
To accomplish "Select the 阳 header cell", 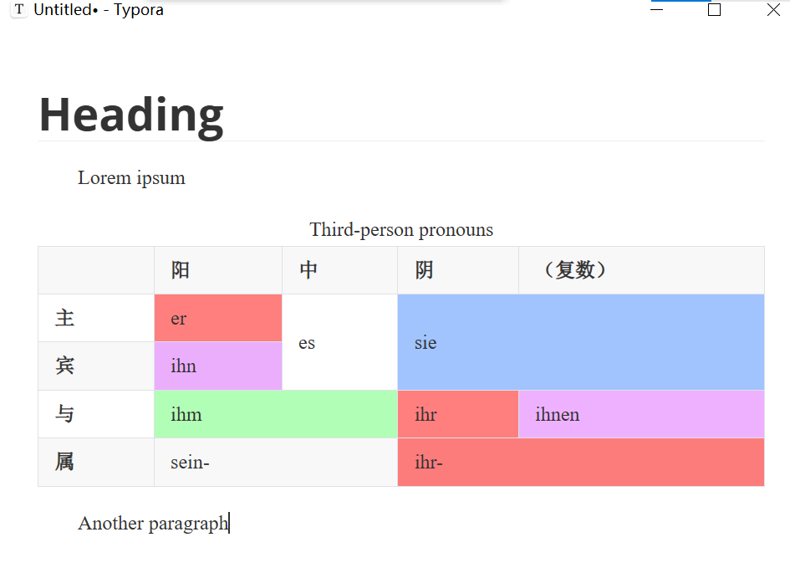I will [x=217, y=270].
